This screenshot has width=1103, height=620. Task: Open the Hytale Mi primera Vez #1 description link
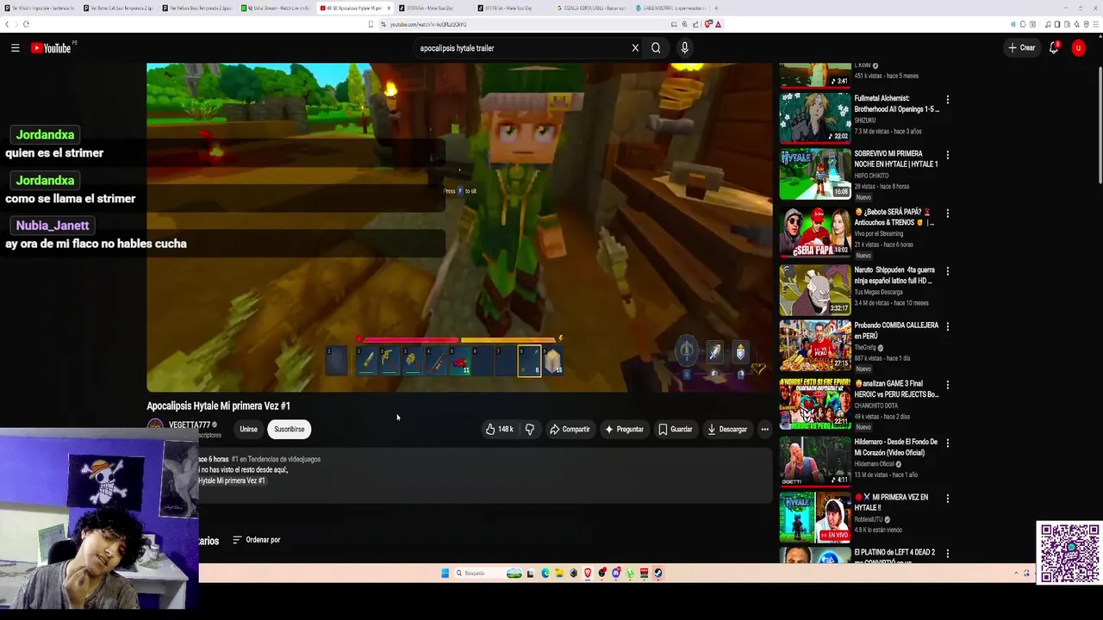pos(232,480)
